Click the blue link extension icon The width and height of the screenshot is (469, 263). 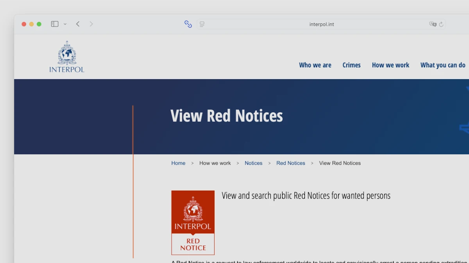(x=188, y=24)
